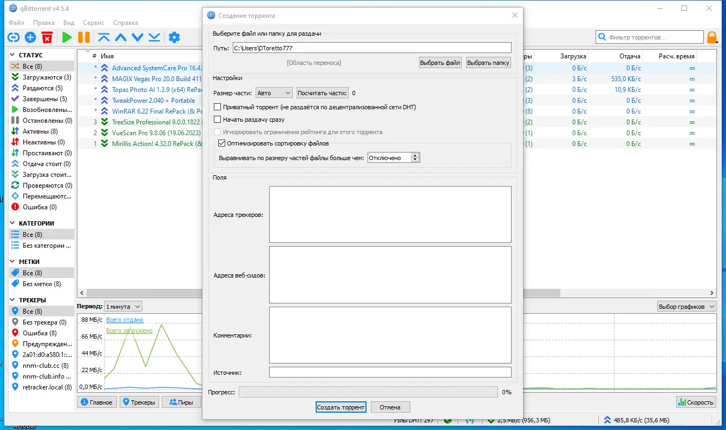Select the Ошибка (0) status filter
The image size is (726, 430).
[x=41, y=207]
